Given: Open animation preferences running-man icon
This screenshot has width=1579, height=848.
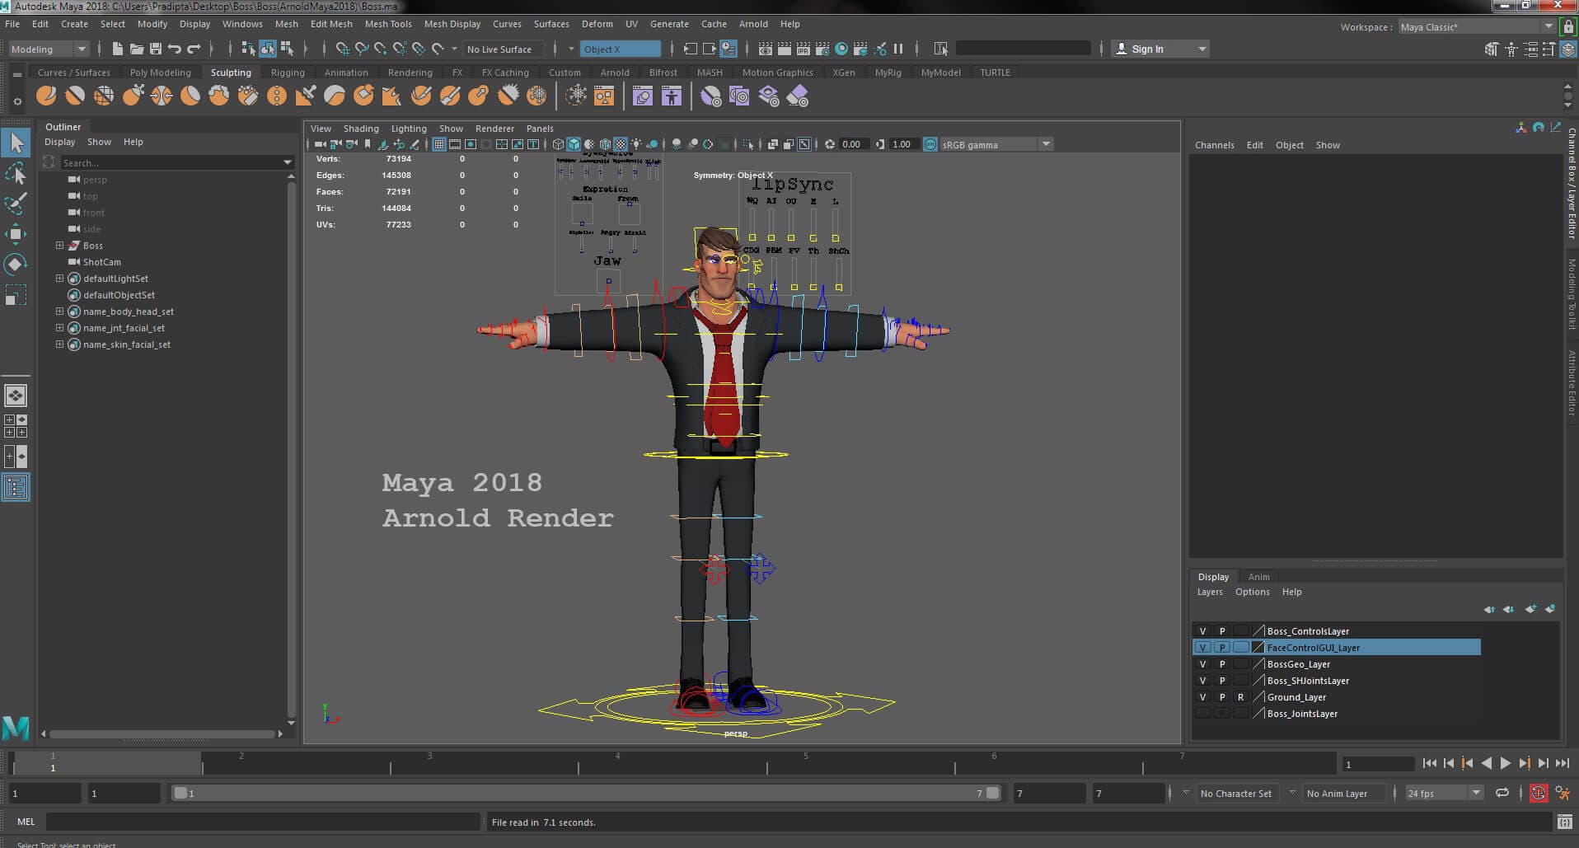Looking at the screenshot, I should click(x=1563, y=793).
